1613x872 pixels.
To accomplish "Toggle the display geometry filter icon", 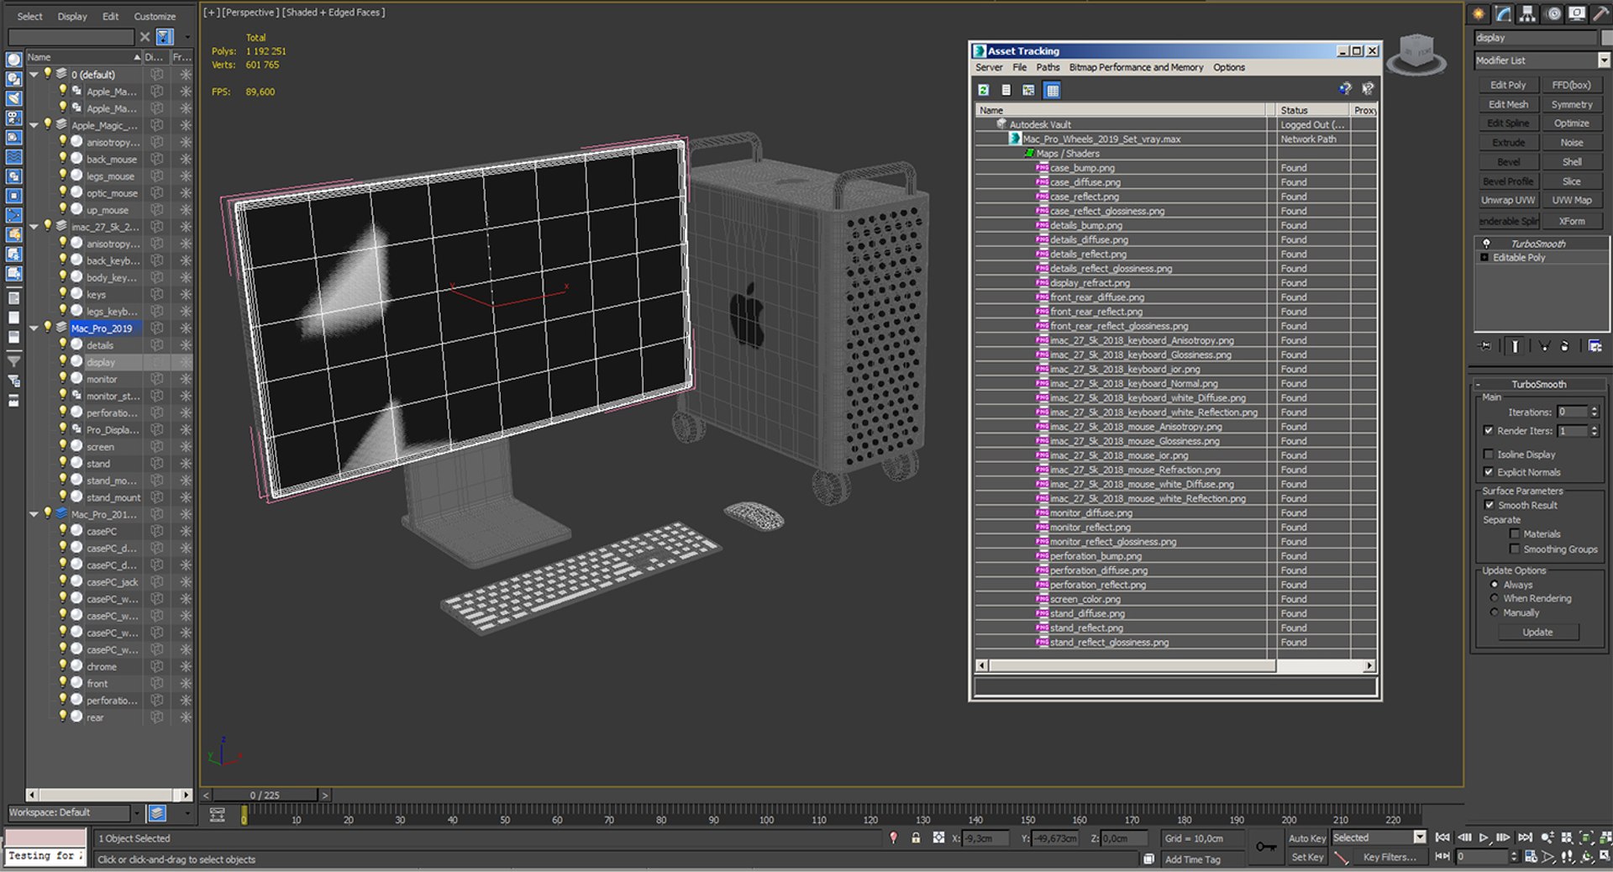I will pos(13,60).
